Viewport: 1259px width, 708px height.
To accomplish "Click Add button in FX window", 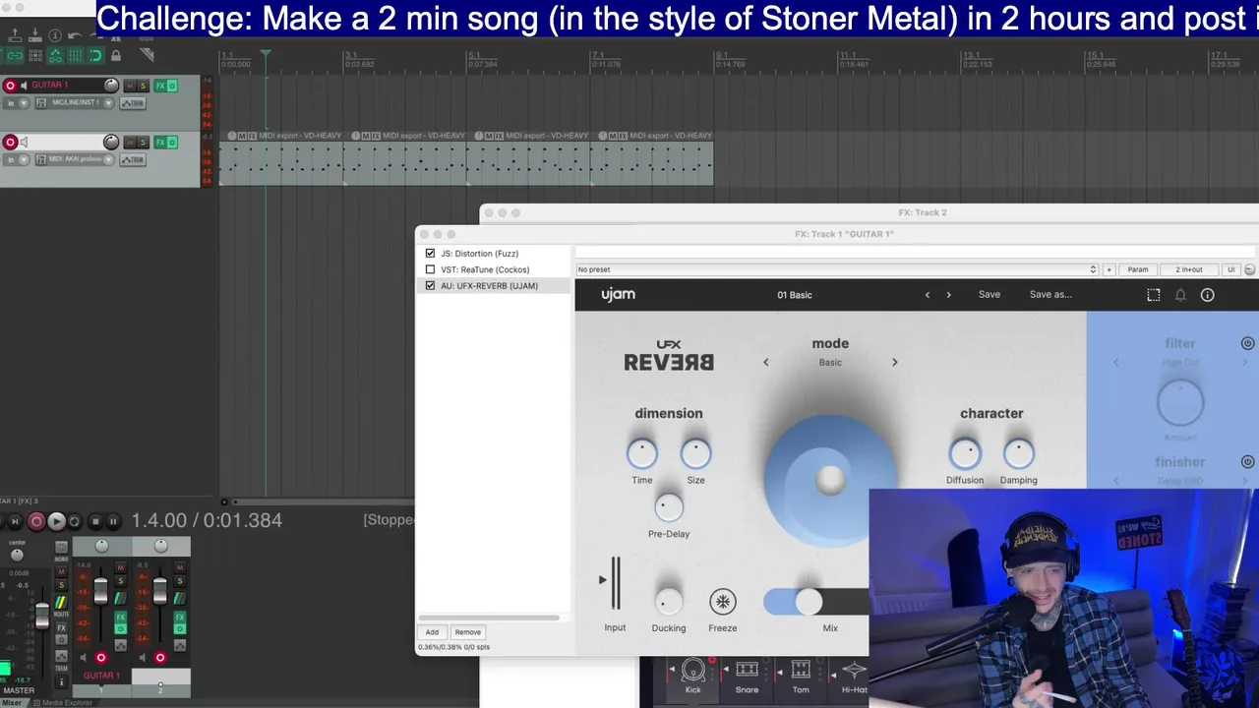I will (432, 632).
